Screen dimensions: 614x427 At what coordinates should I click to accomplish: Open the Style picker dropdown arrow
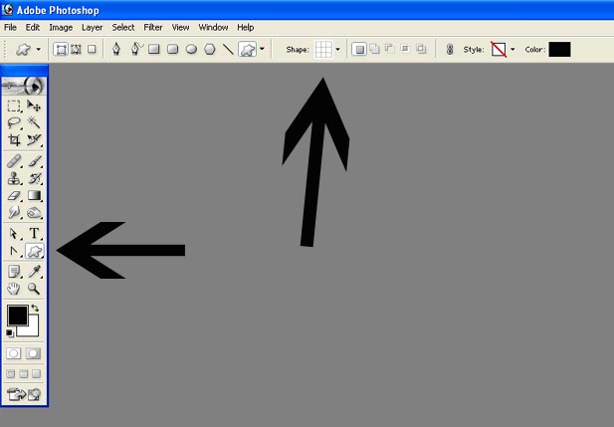[512, 50]
